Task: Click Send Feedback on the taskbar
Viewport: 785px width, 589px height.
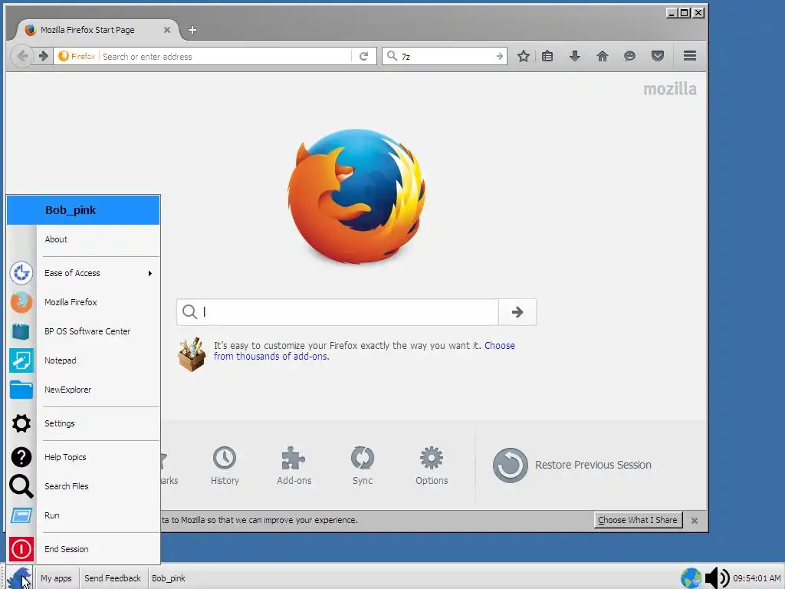Action: [113, 578]
